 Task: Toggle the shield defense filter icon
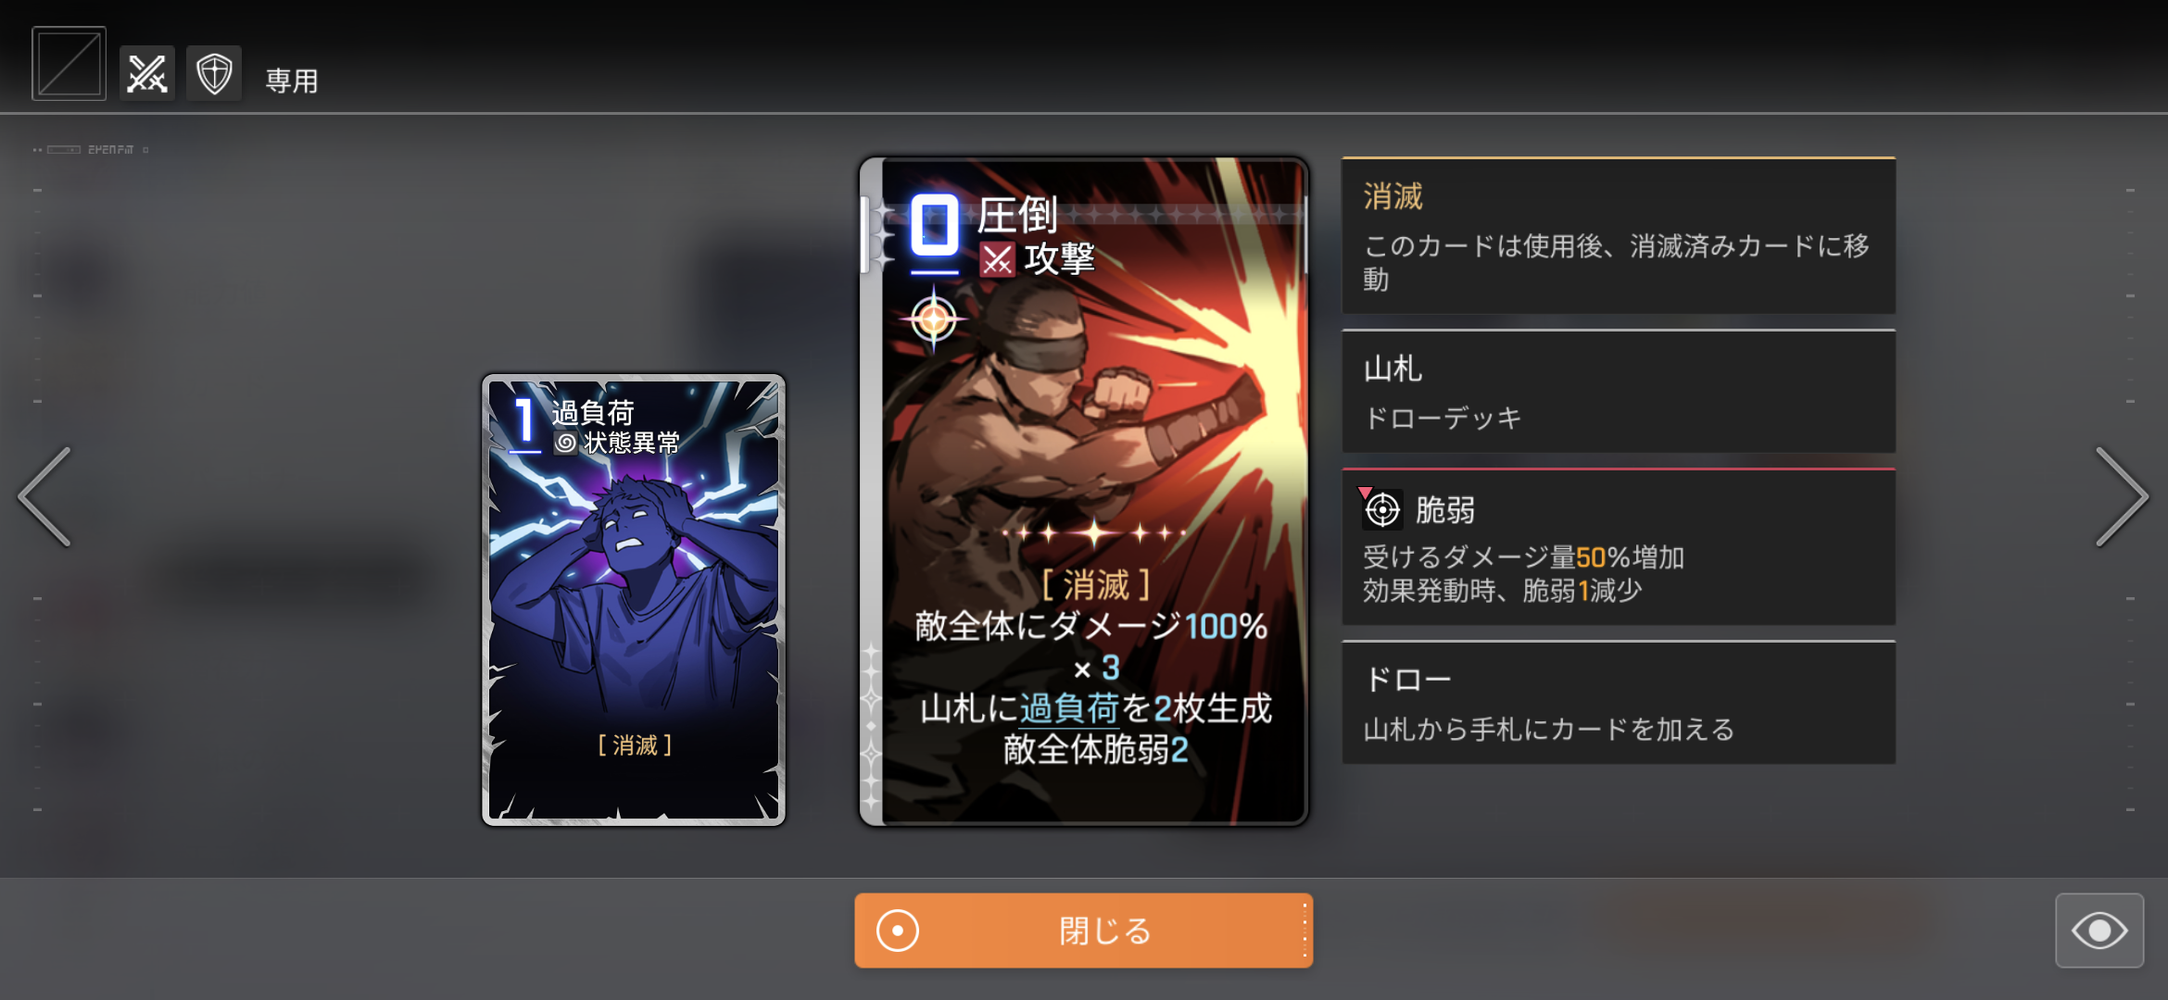(214, 73)
